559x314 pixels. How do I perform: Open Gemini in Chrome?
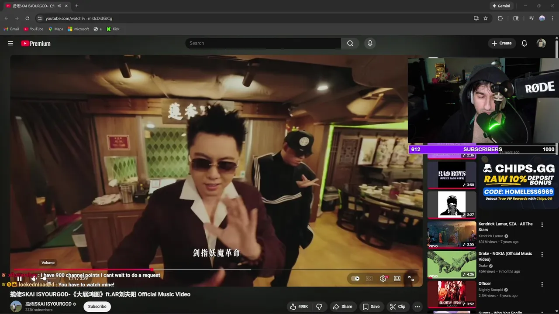501,6
